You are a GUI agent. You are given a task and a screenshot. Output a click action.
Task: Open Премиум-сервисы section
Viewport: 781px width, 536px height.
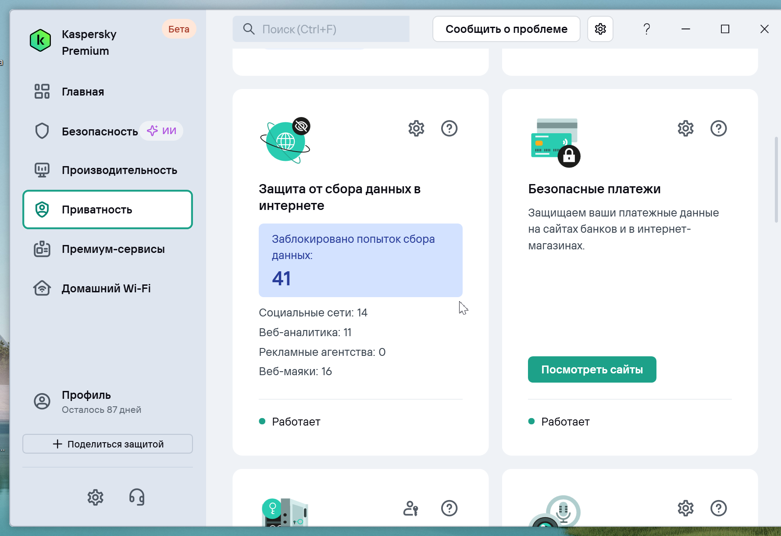pyautogui.click(x=107, y=249)
